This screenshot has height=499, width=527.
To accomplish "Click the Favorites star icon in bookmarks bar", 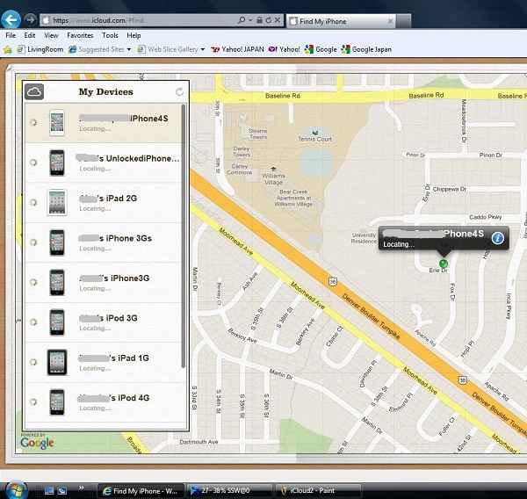I will click(x=7, y=50).
